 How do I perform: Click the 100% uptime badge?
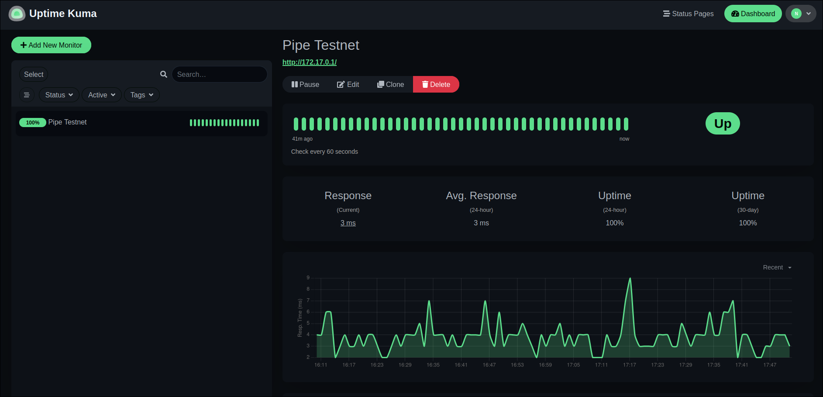point(33,123)
